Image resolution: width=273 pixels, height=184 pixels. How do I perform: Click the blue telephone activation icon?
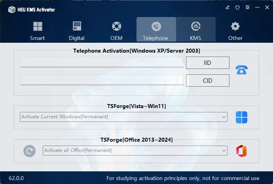(241, 70)
